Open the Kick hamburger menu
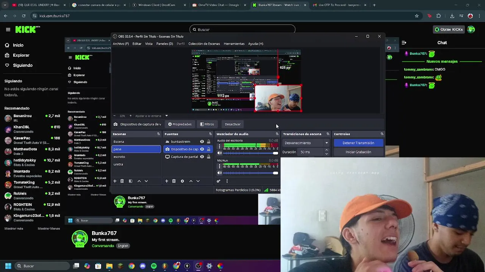 click(x=8, y=29)
